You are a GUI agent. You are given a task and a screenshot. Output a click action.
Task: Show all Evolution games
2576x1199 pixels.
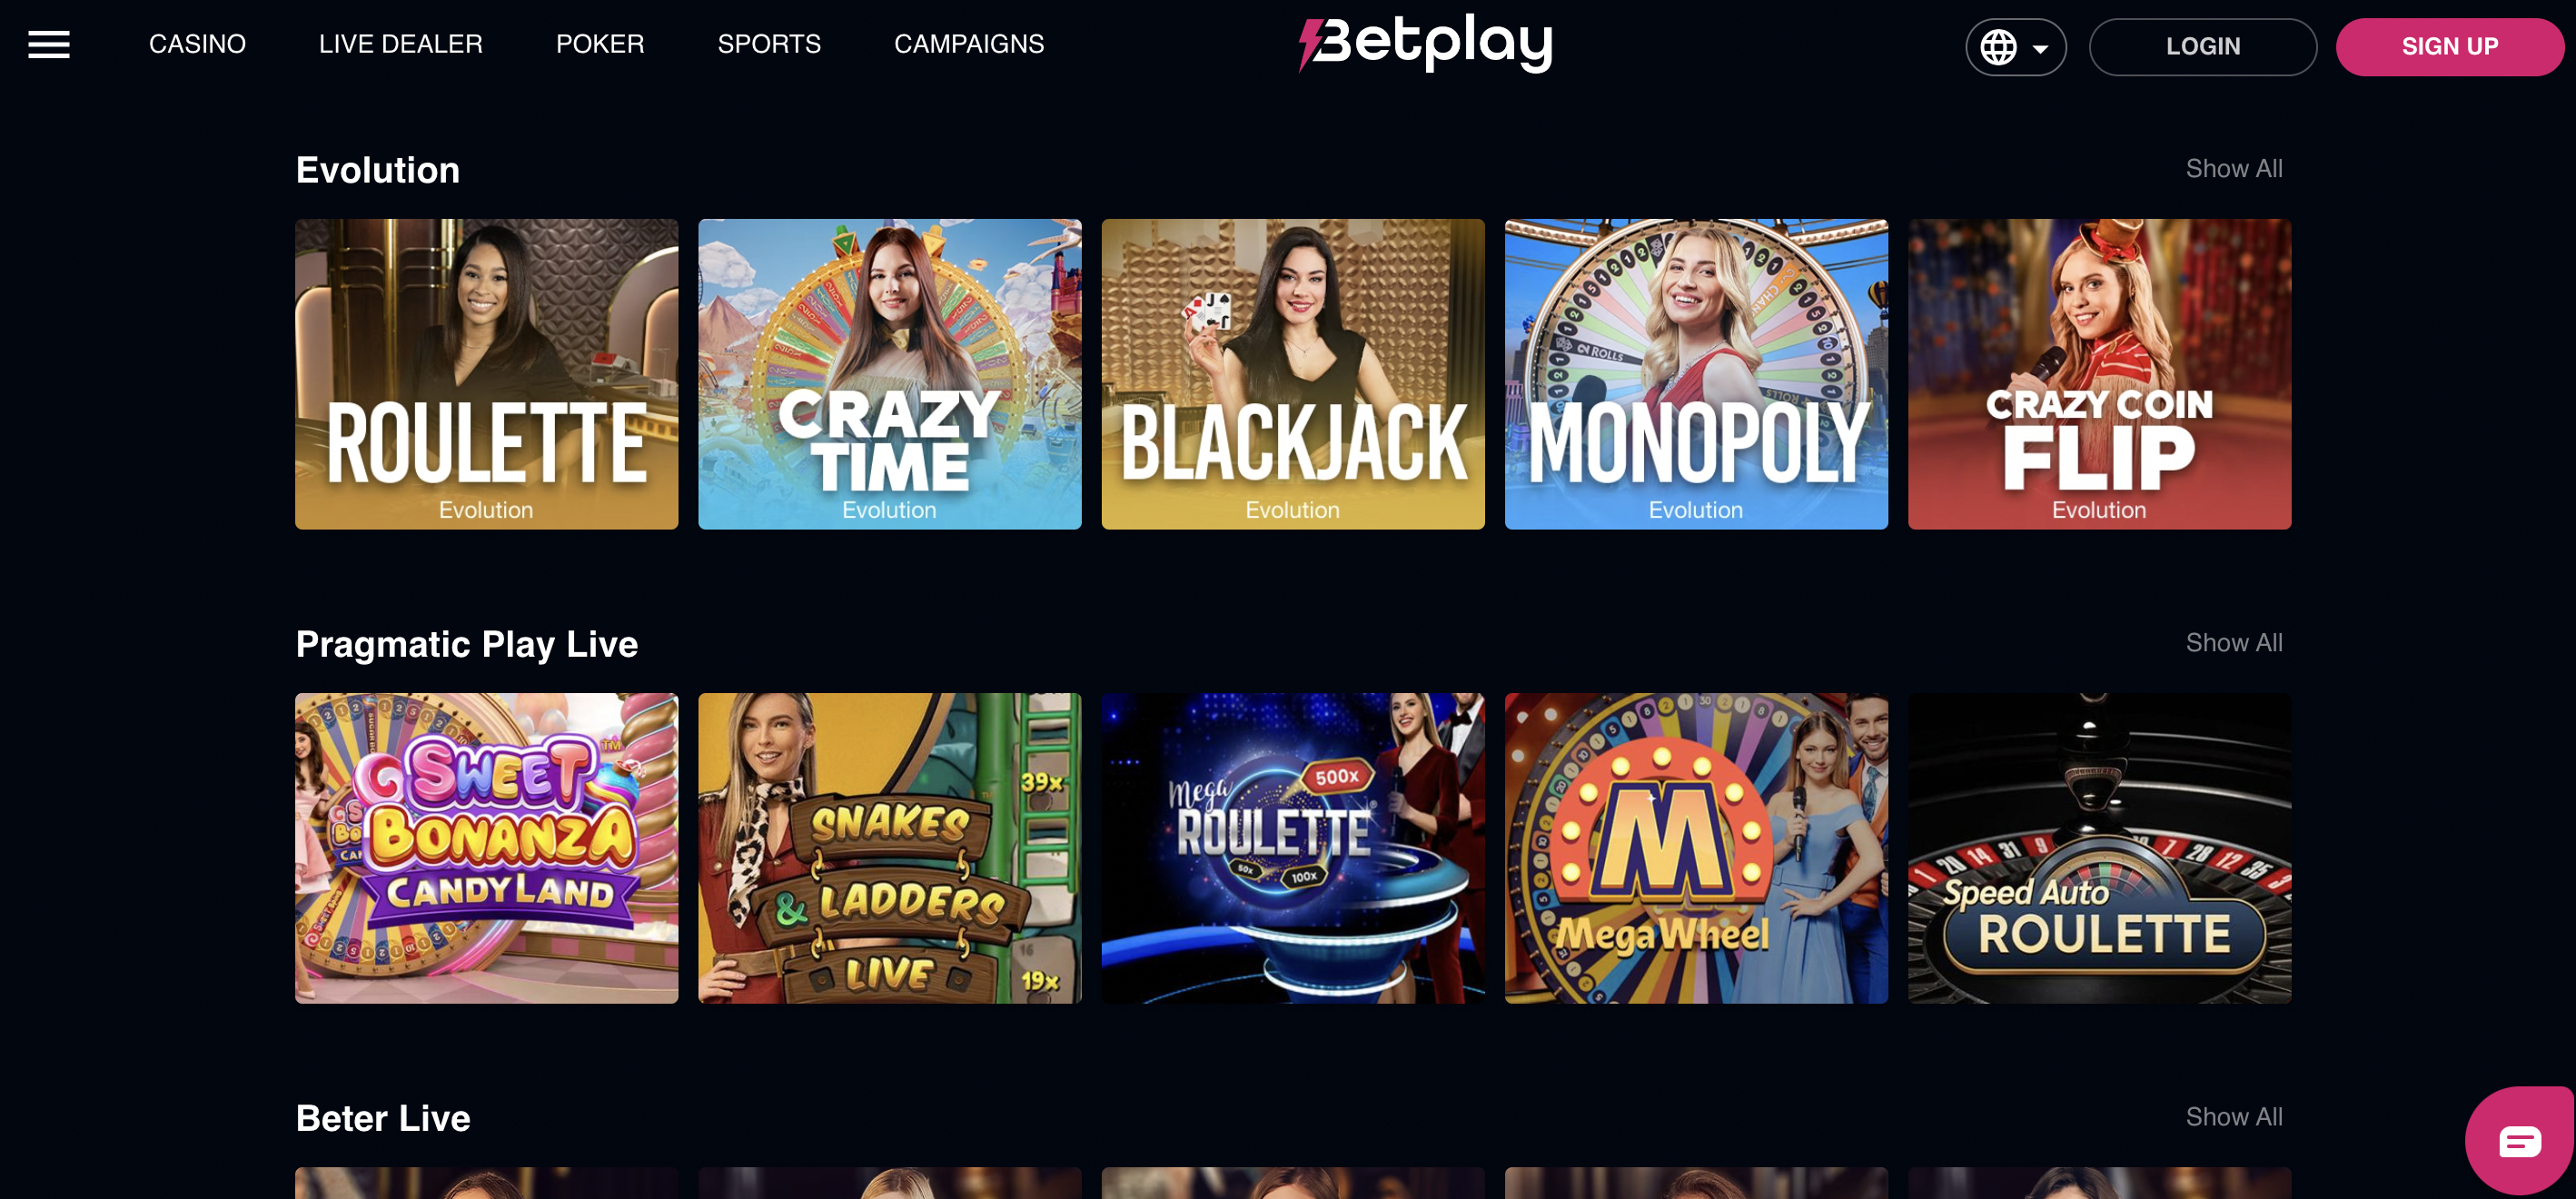tap(2233, 168)
